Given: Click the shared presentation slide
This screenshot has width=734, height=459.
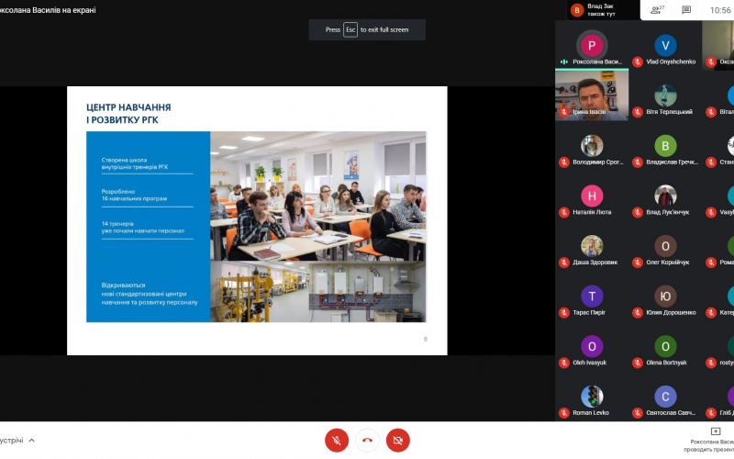Looking at the screenshot, I should tap(257, 220).
